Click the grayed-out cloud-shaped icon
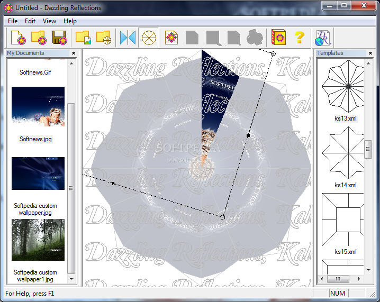The height and width of the screenshot is (302, 380). [255, 38]
